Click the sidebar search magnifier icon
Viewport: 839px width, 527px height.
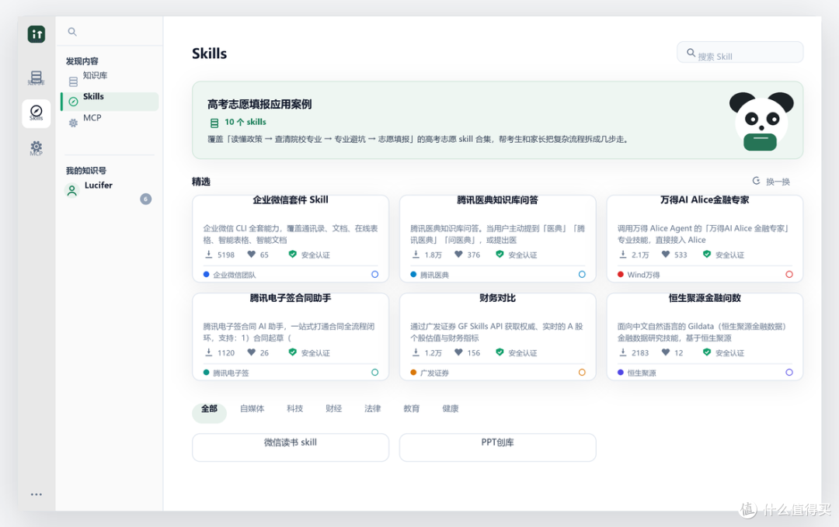(72, 32)
